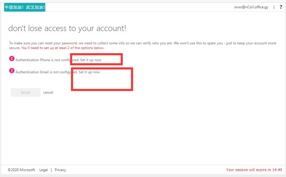Click the Authentication Email warning icon

coord(12,71)
